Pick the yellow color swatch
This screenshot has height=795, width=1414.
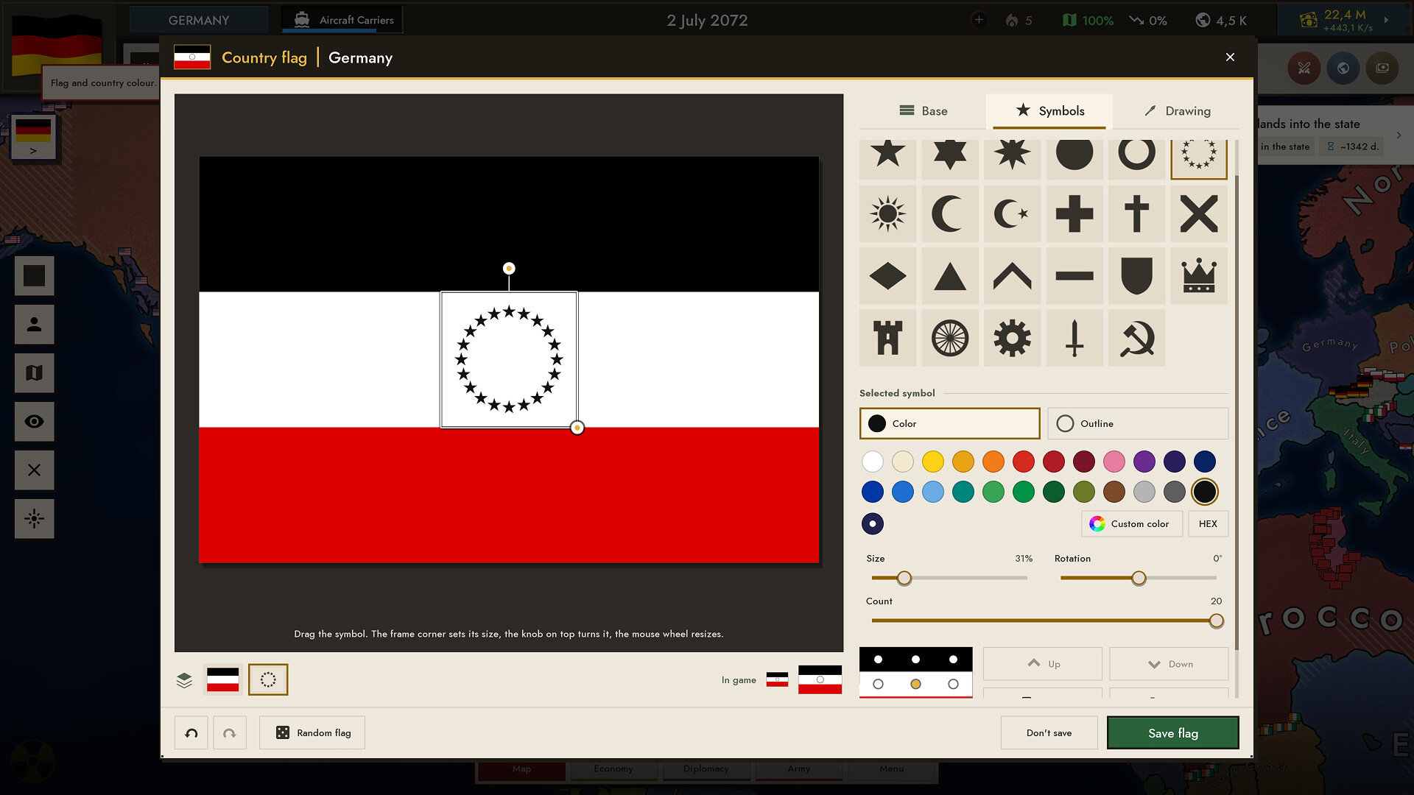933,462
